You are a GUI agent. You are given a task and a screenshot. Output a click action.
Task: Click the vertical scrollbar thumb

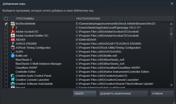(x=171, y=34)
